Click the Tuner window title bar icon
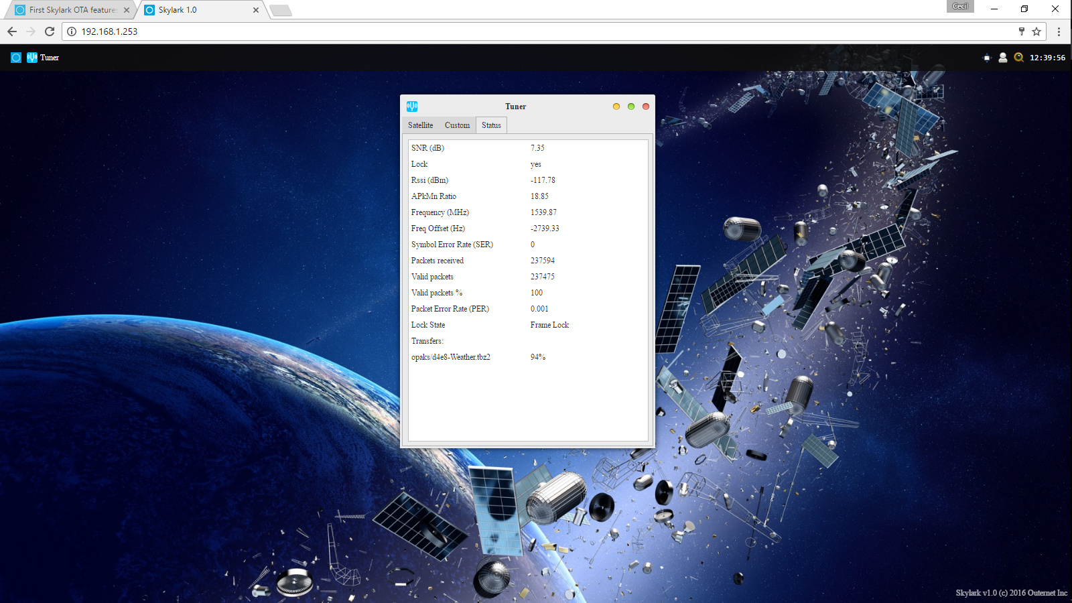Screen dimensions: 1072x603 tap(412, 106)
